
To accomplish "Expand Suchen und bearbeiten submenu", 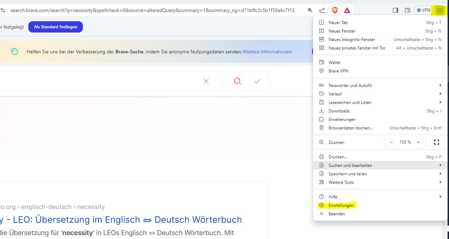I will point(380,165).
